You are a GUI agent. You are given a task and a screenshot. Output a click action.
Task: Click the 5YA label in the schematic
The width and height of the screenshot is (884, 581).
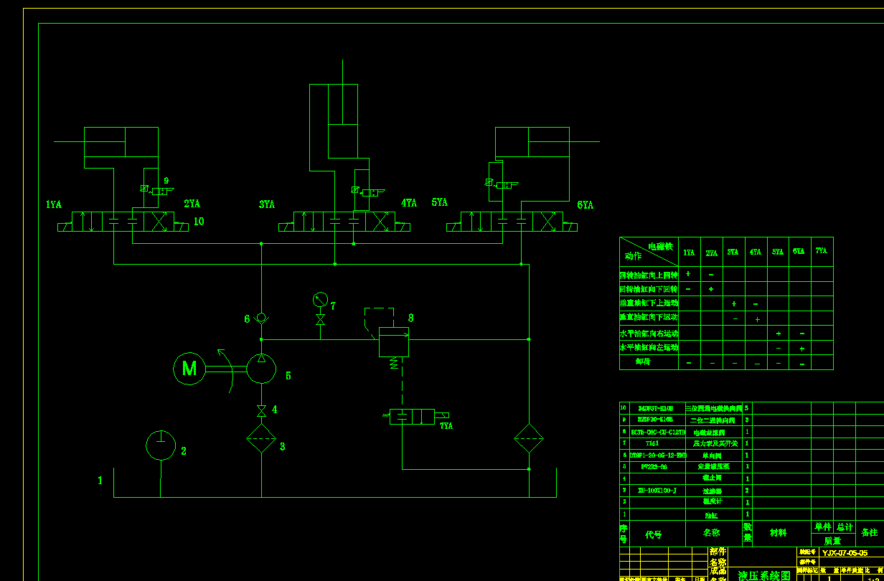point(440,202)
